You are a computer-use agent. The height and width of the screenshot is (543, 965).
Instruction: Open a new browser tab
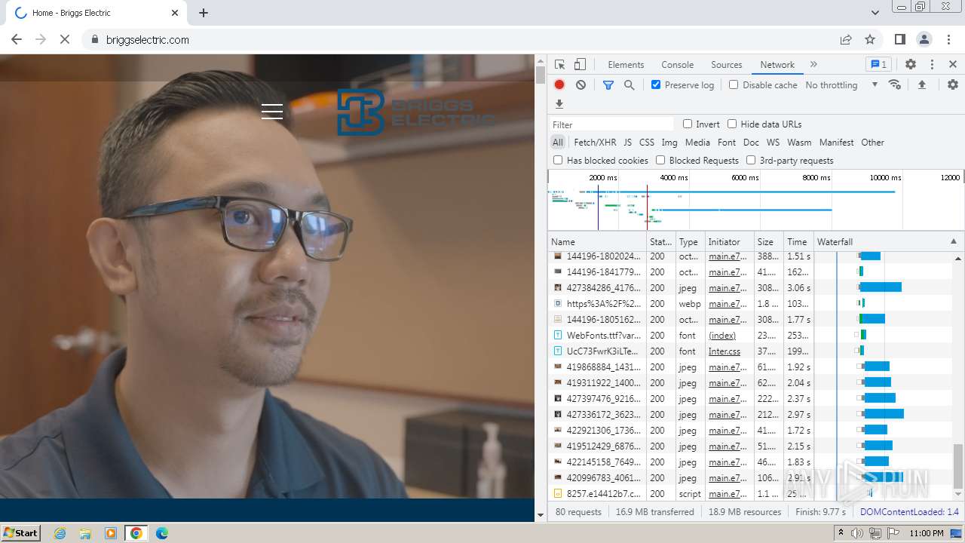coord(204,13)
